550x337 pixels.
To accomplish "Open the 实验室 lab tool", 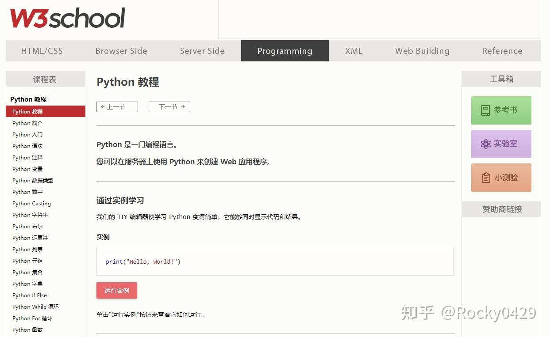I will tap(501, 144).
